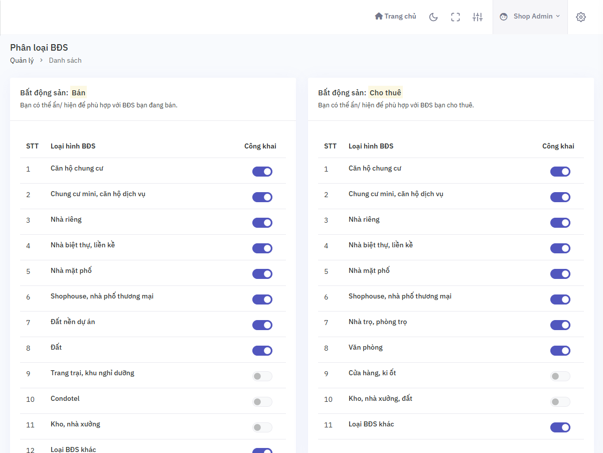The image size is (603, 453).
Task: Enter fullscreen using the expand icon
Action: pos(456,17)
